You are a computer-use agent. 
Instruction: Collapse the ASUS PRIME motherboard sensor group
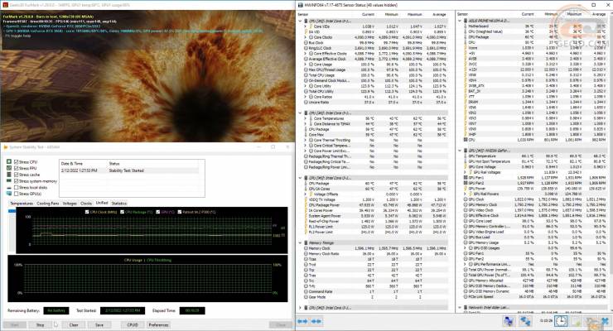point(460,21)
